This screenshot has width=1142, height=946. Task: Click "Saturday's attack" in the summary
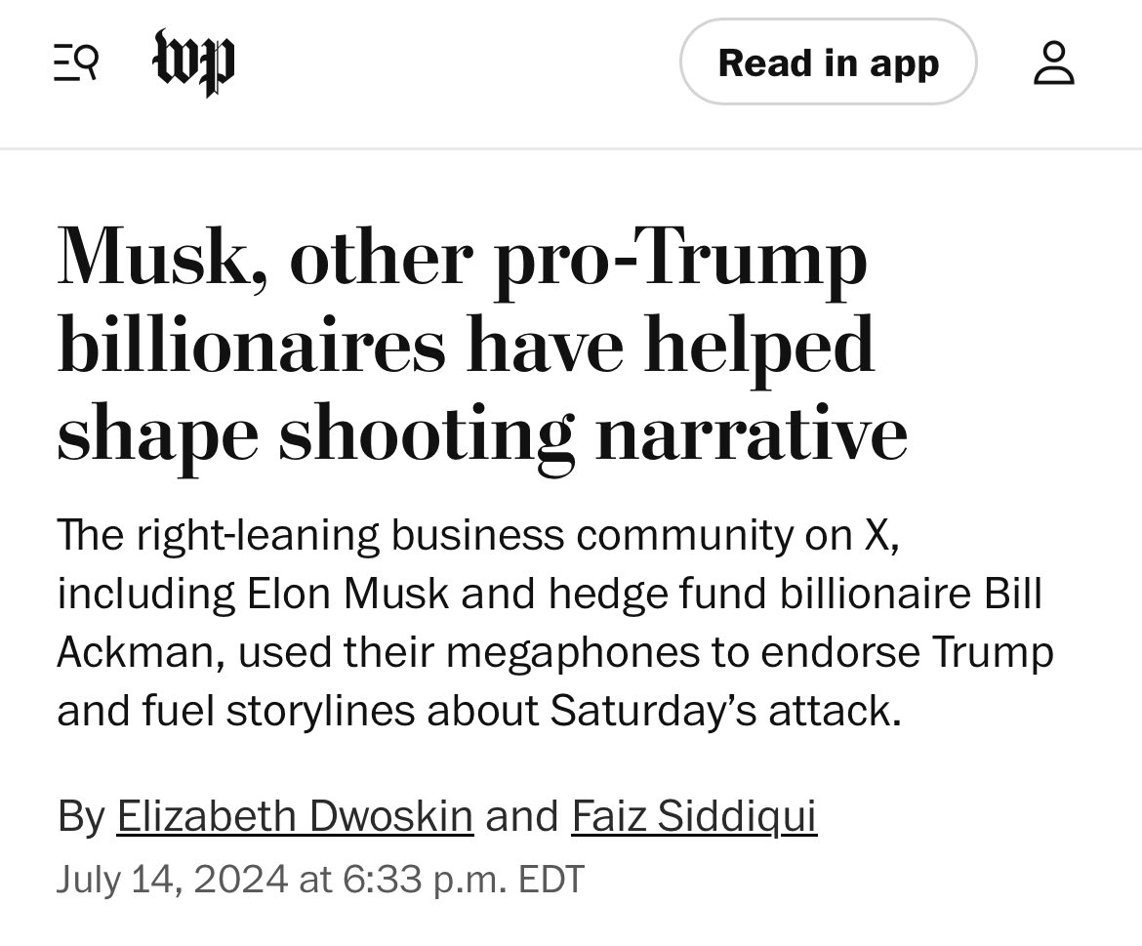click(x=722, y=711)
